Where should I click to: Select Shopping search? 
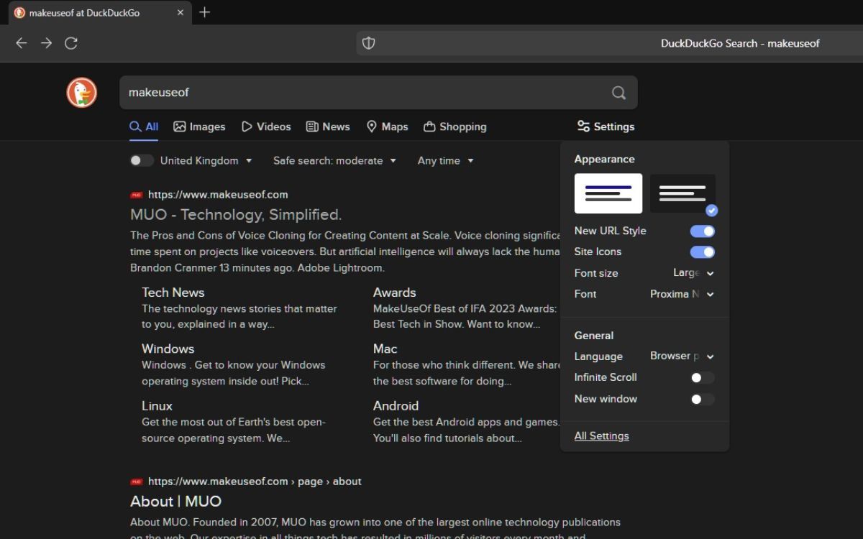pyautogui.click(x=455, y=126)
